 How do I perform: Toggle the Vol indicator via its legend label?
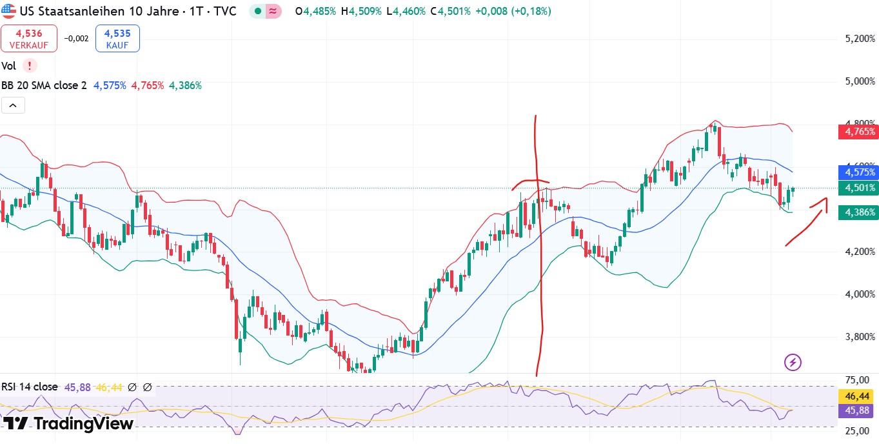[9, 66]
